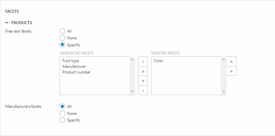Screen dimensions: 275x136
Task: Click the PRODUCTS section header
Action: coord(22,23)
